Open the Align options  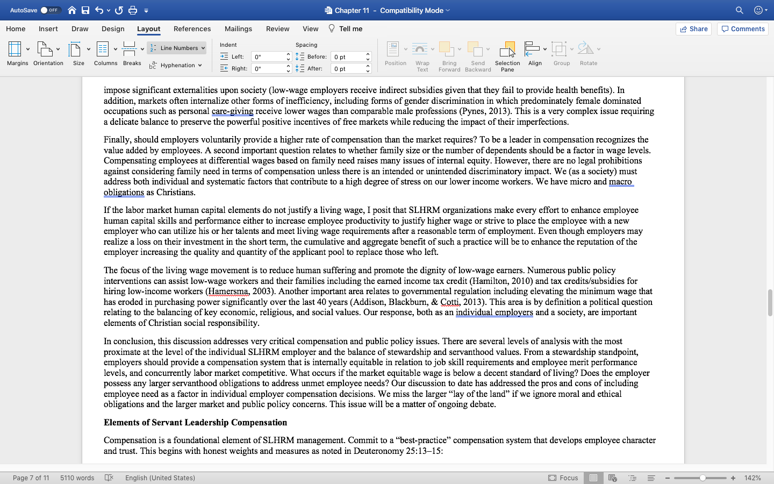pos(535,54)
